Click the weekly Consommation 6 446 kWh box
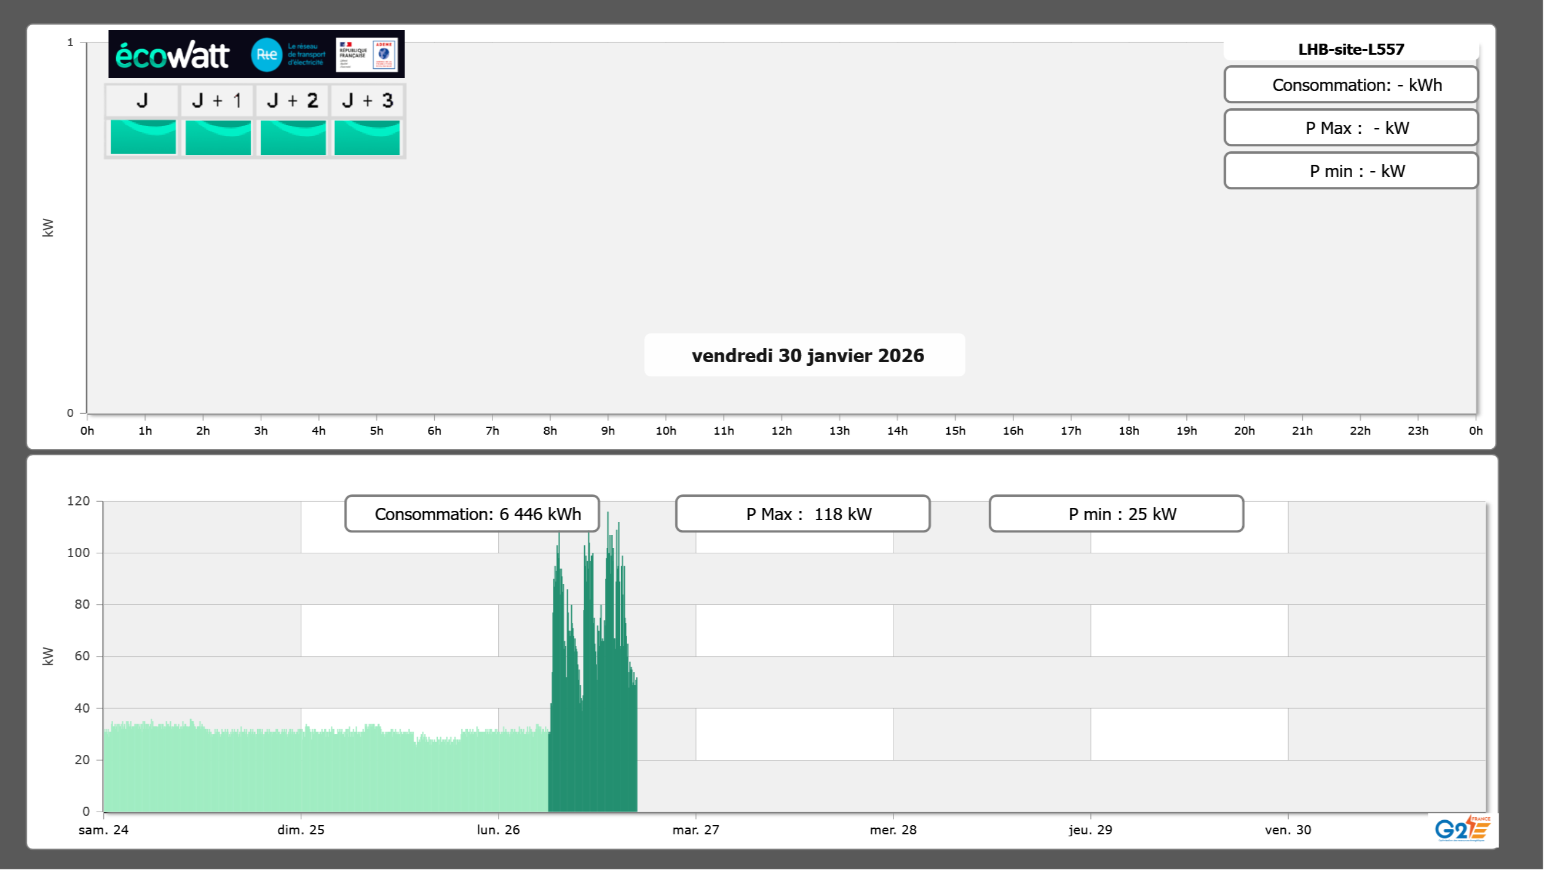 [x=472, y=514]
